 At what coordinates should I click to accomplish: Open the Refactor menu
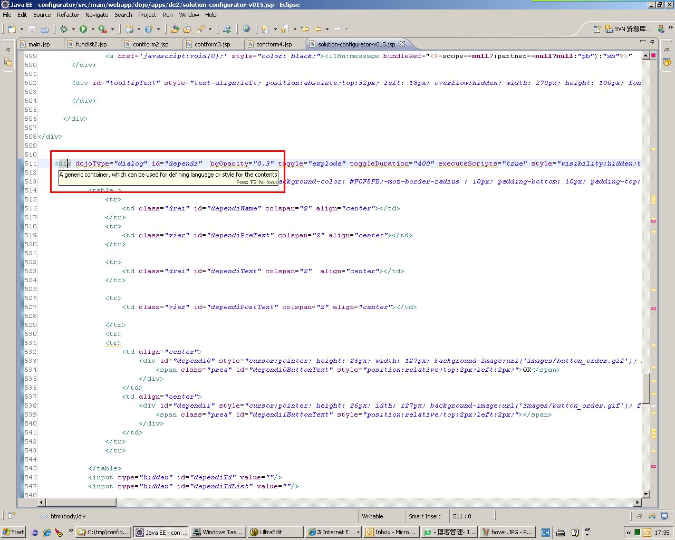pos(67,15)
